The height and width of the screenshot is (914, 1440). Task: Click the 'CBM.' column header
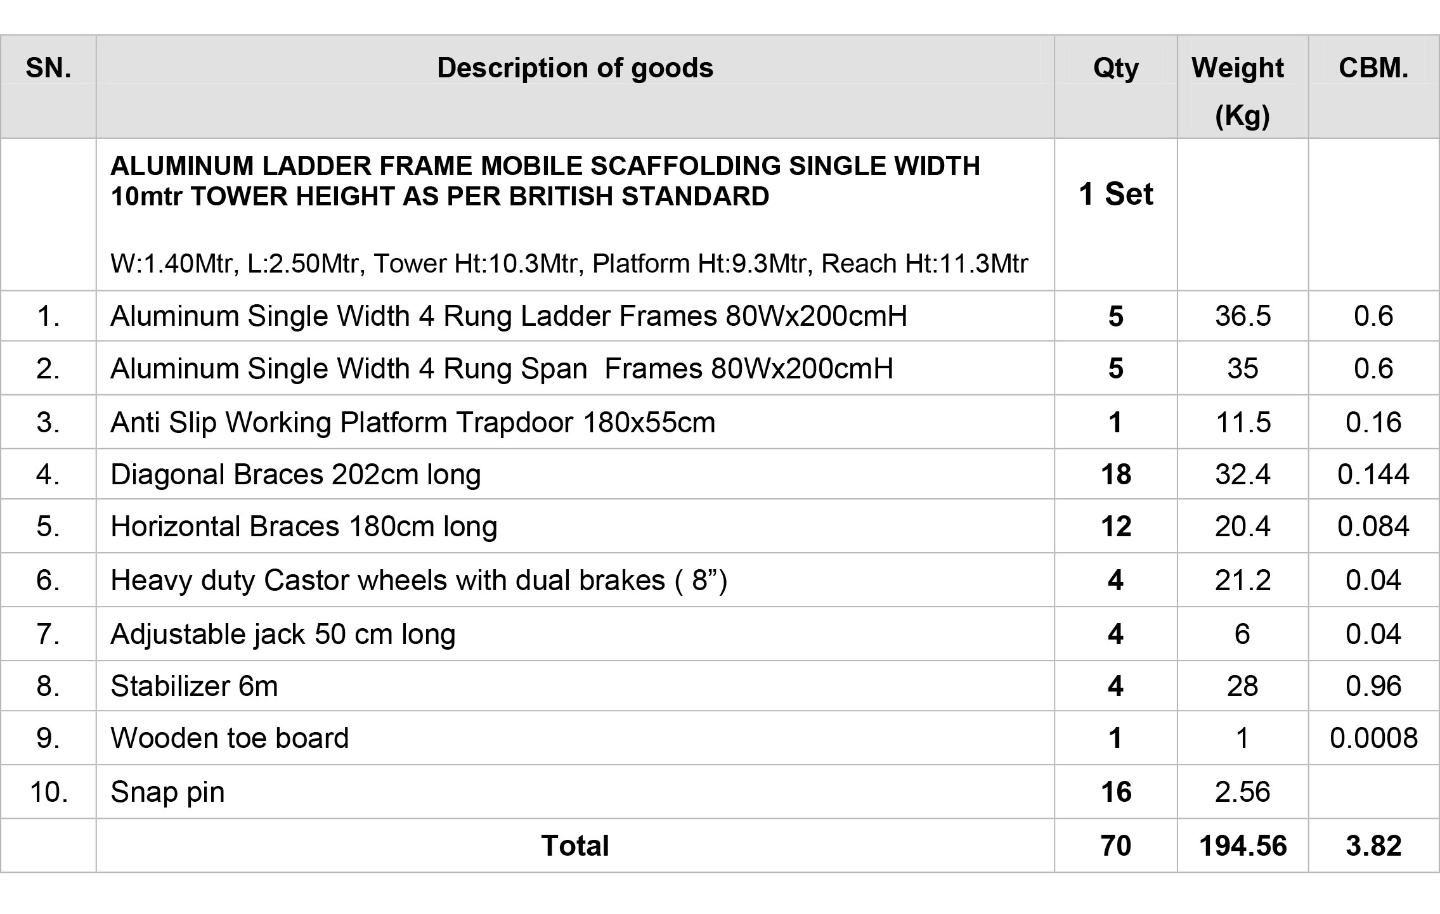1373,87
